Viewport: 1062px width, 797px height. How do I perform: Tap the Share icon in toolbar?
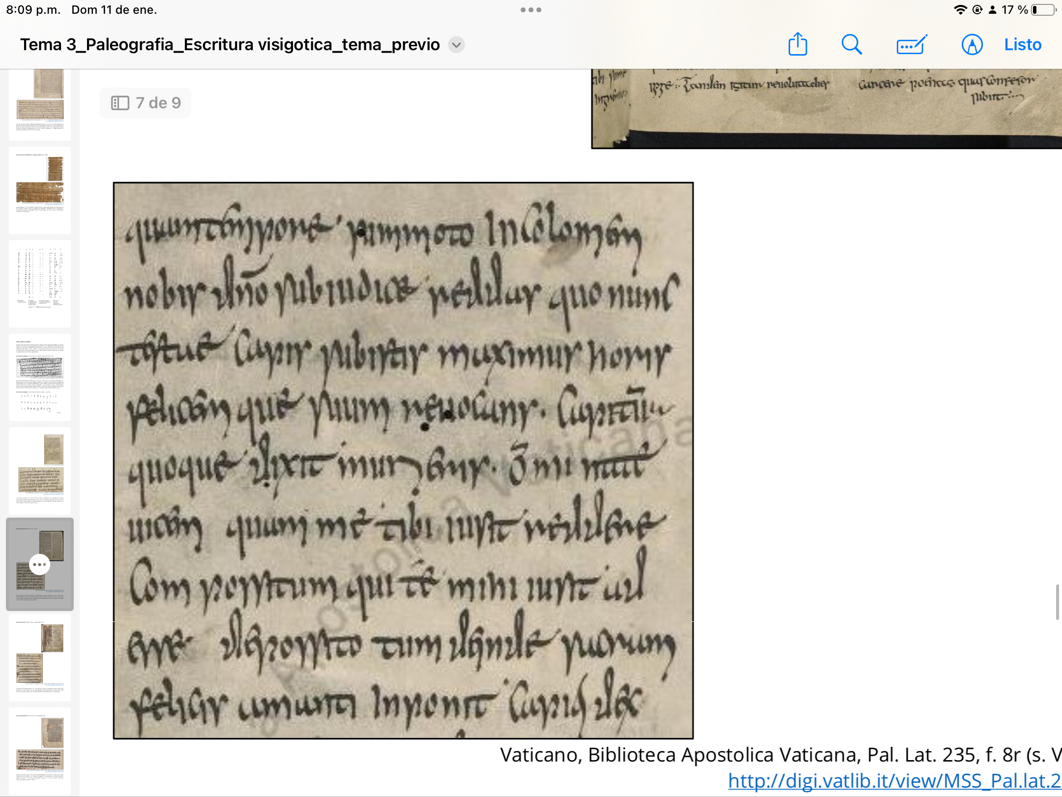click(797, 44)
